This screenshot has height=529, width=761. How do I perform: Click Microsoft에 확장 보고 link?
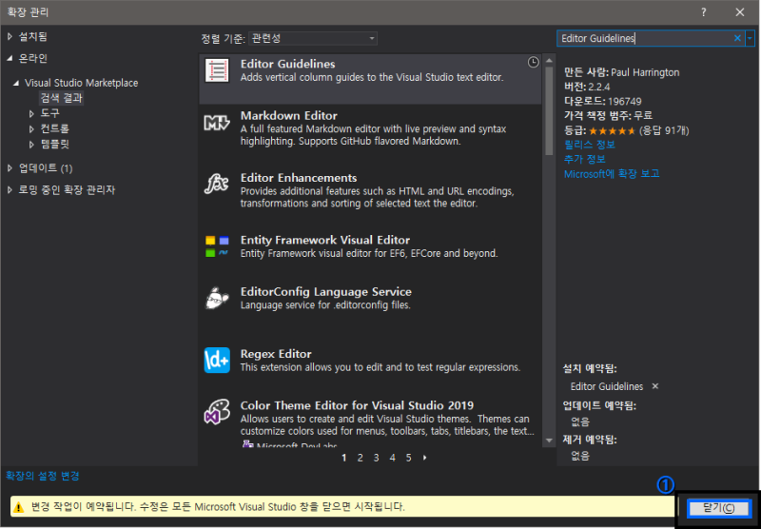point(612,174)
